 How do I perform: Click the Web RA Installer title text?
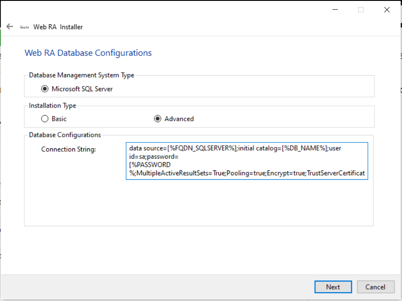pos(58,27)
